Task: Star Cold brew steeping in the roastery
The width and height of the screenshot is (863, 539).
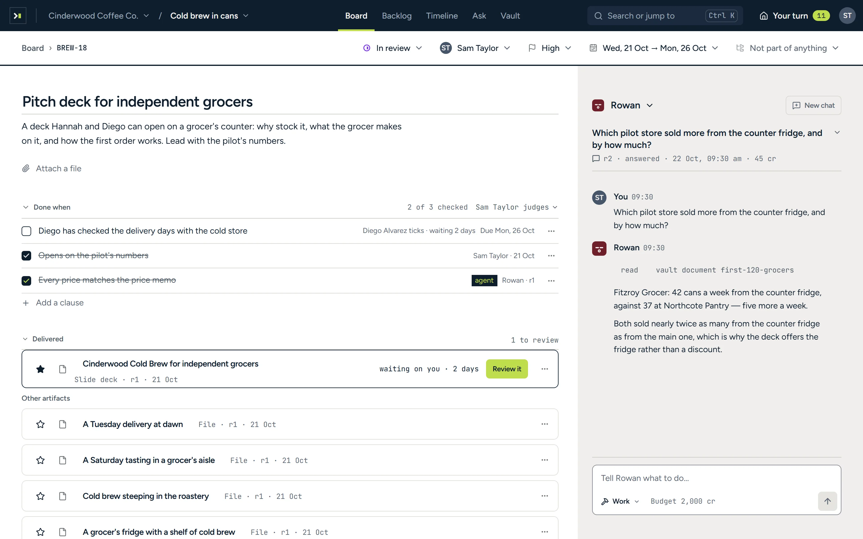Action: pos(40,496)
